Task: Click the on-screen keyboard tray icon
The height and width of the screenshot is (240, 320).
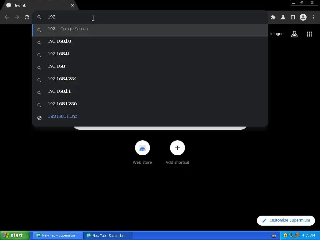Action: (x=274, y=236)
